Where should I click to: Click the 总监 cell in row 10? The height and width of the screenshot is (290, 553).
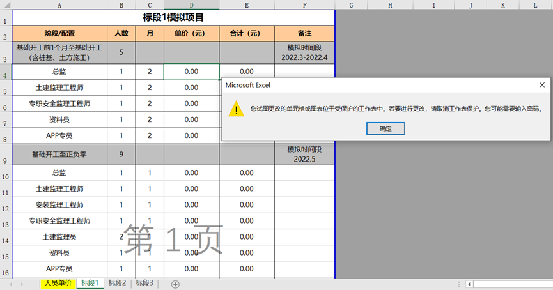(59, 172)
